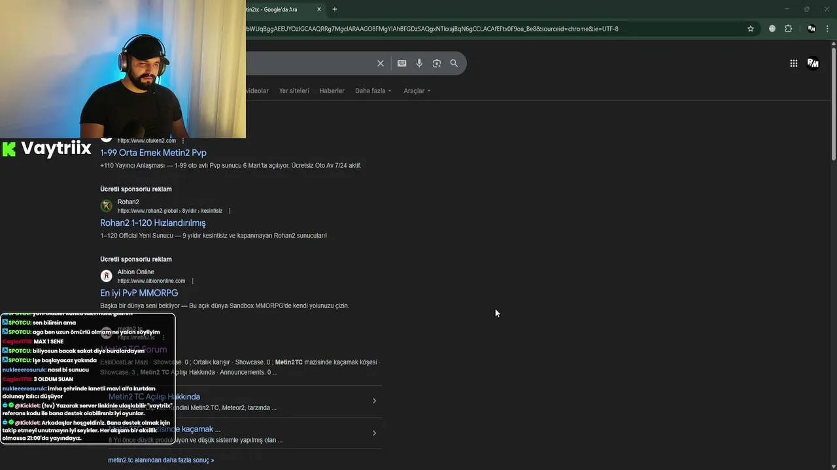Open the 1-99 Orta Emek Metin2 Pvp result
The image size is (837, 470).
153,153
